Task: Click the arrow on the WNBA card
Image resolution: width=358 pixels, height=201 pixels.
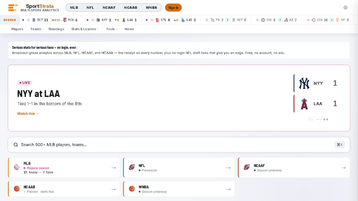Action: pyautogui.click(x=228, y=189)
